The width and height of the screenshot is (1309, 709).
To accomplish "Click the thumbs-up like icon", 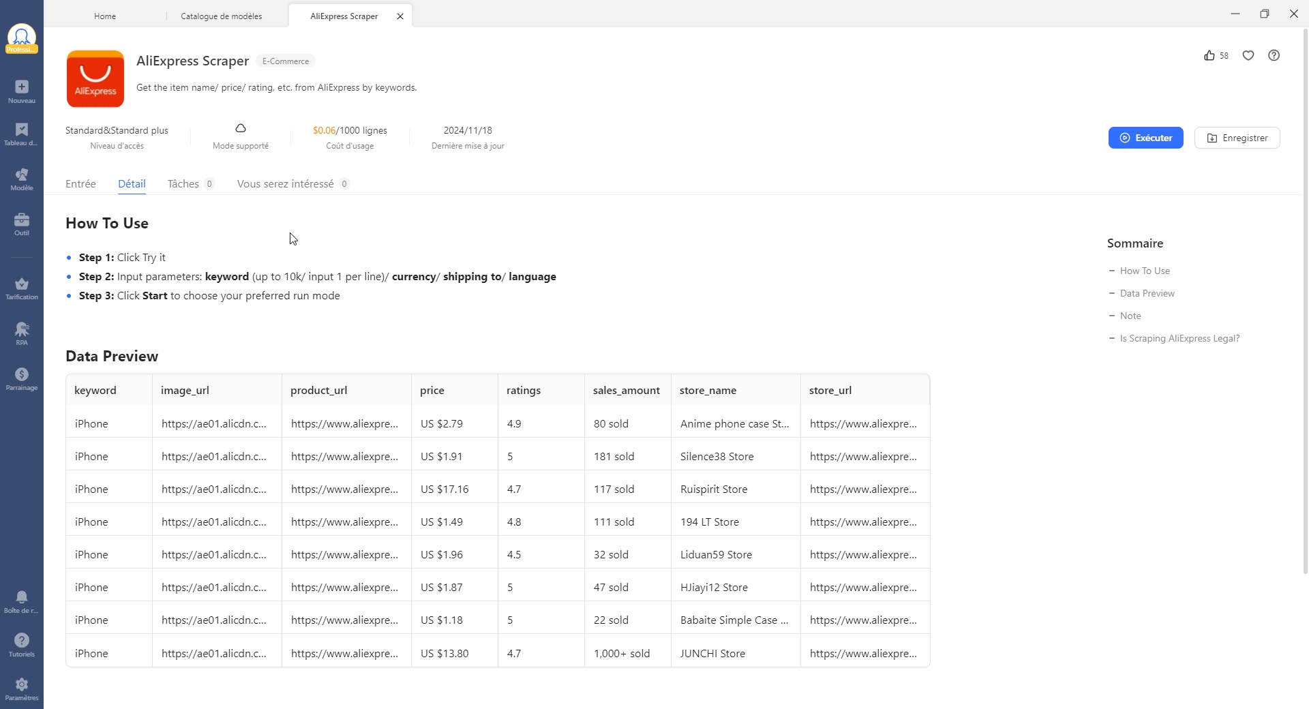I will pyautogui.click(x=1209, y=56).
